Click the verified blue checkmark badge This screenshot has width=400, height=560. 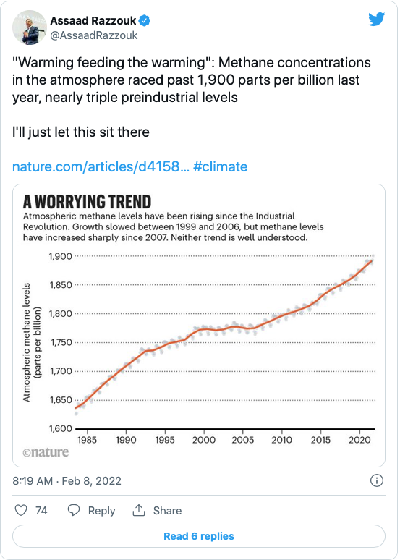pyautogui.click(x=144, y=21)
